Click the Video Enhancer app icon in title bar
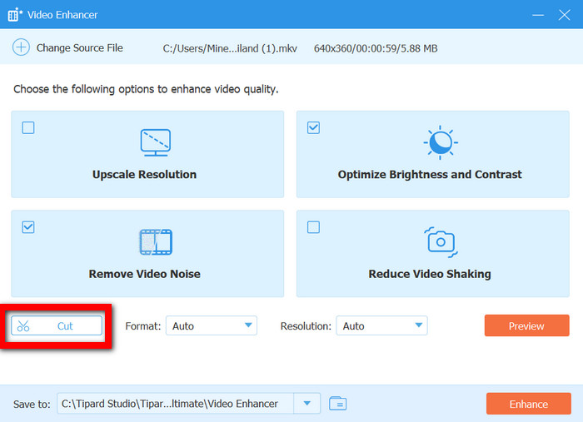The image size is (583, 422). coord(14,15)
